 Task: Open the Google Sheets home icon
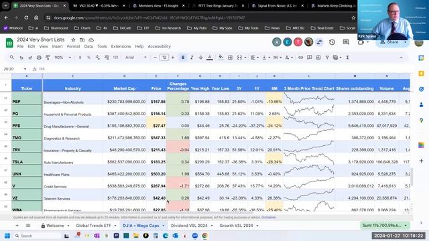tap(9, 43)
